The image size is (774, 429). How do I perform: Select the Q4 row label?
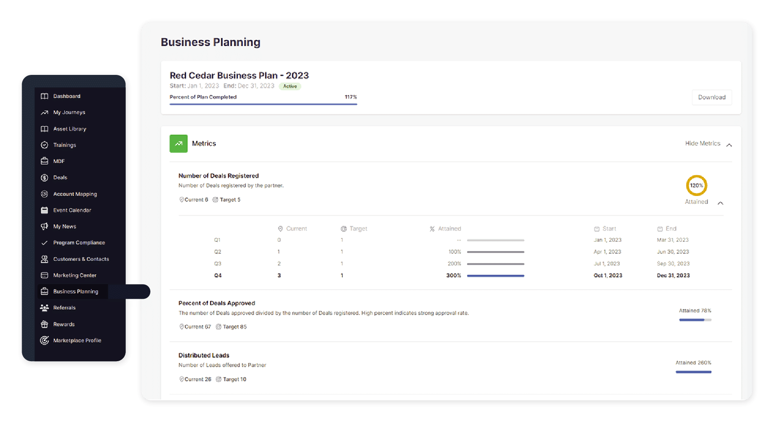(218, 276)
